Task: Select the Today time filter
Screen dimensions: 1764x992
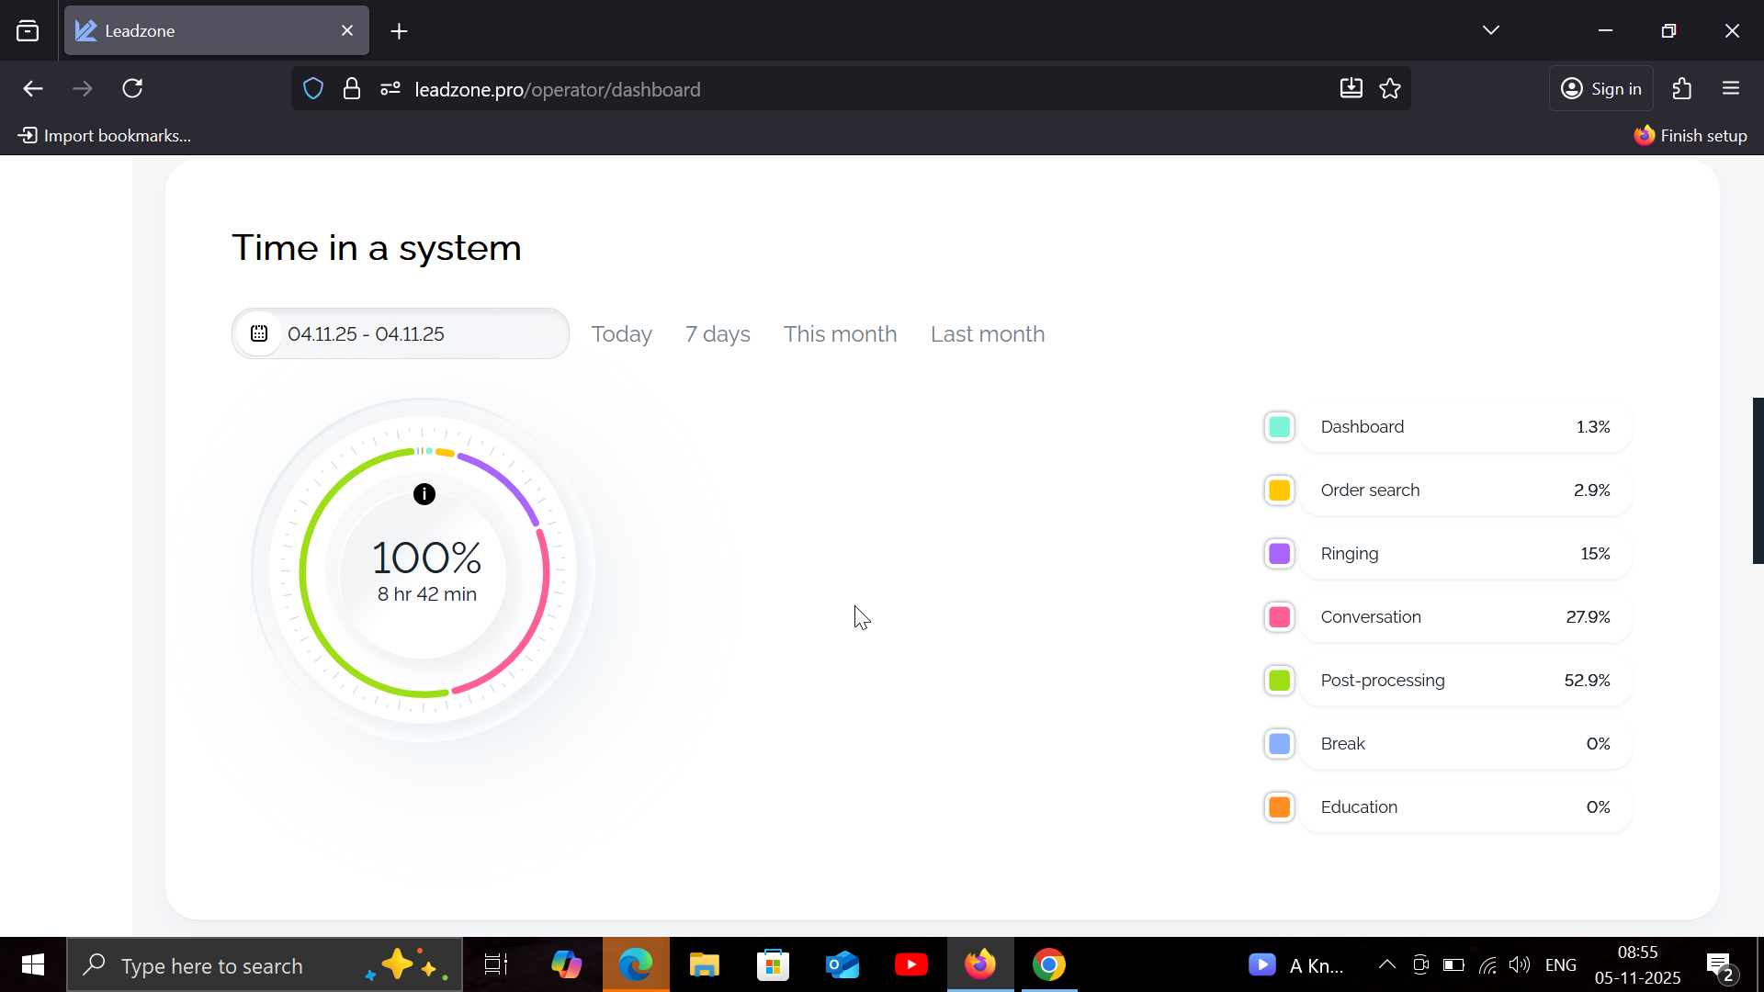Action: point(621,334)
